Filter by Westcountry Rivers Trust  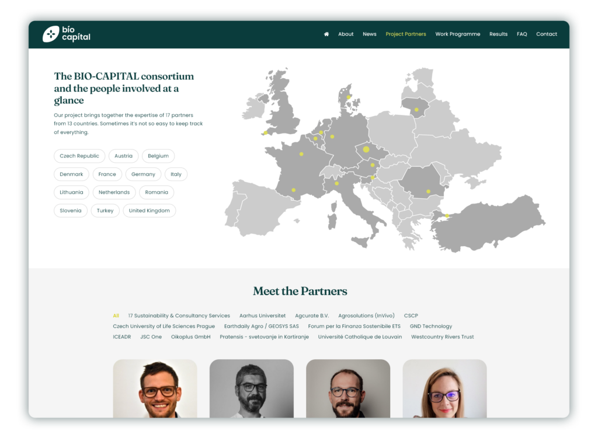(x=442, y=337)
